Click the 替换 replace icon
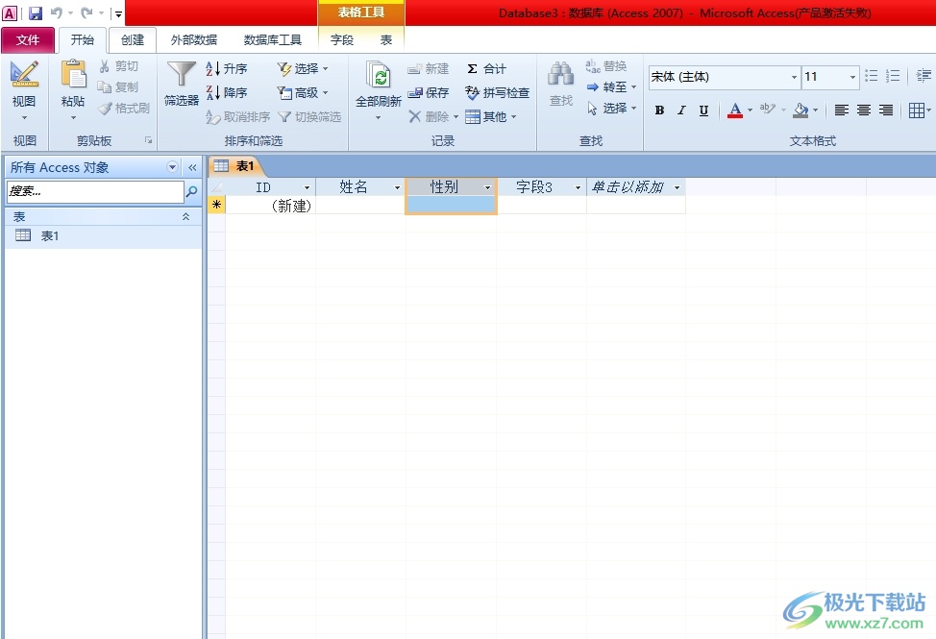This screenshot has width=936, height=639. tap(592, 65)
